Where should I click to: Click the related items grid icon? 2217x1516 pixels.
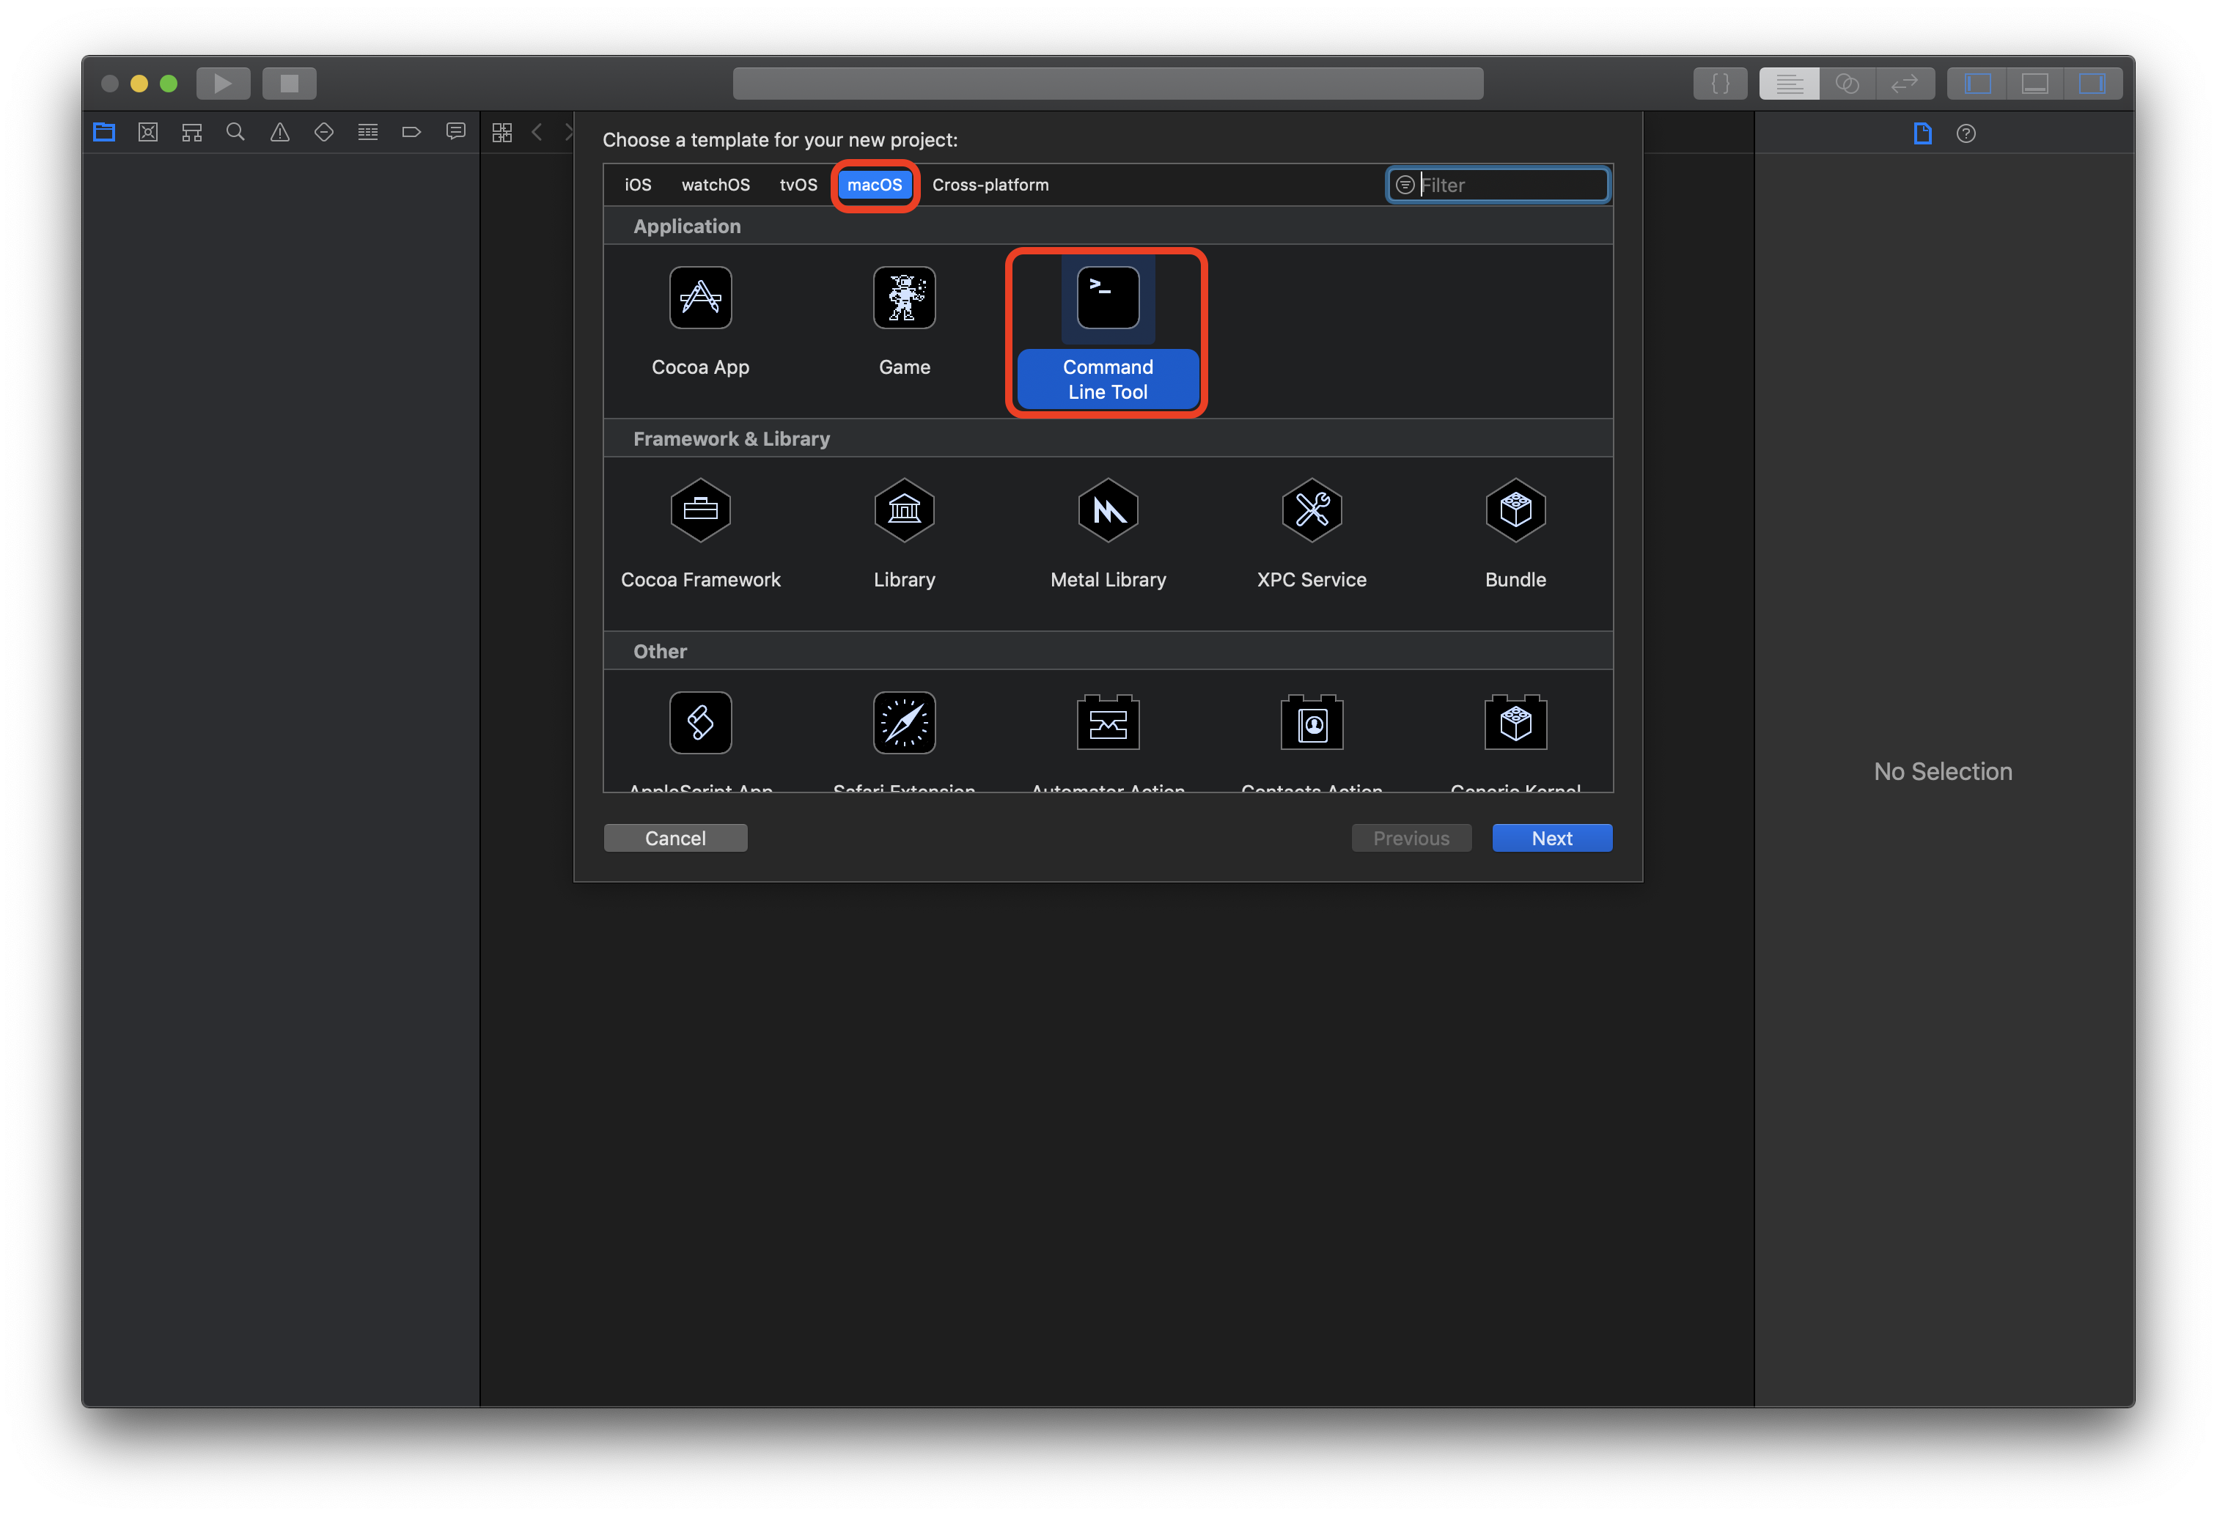[501, 133]
